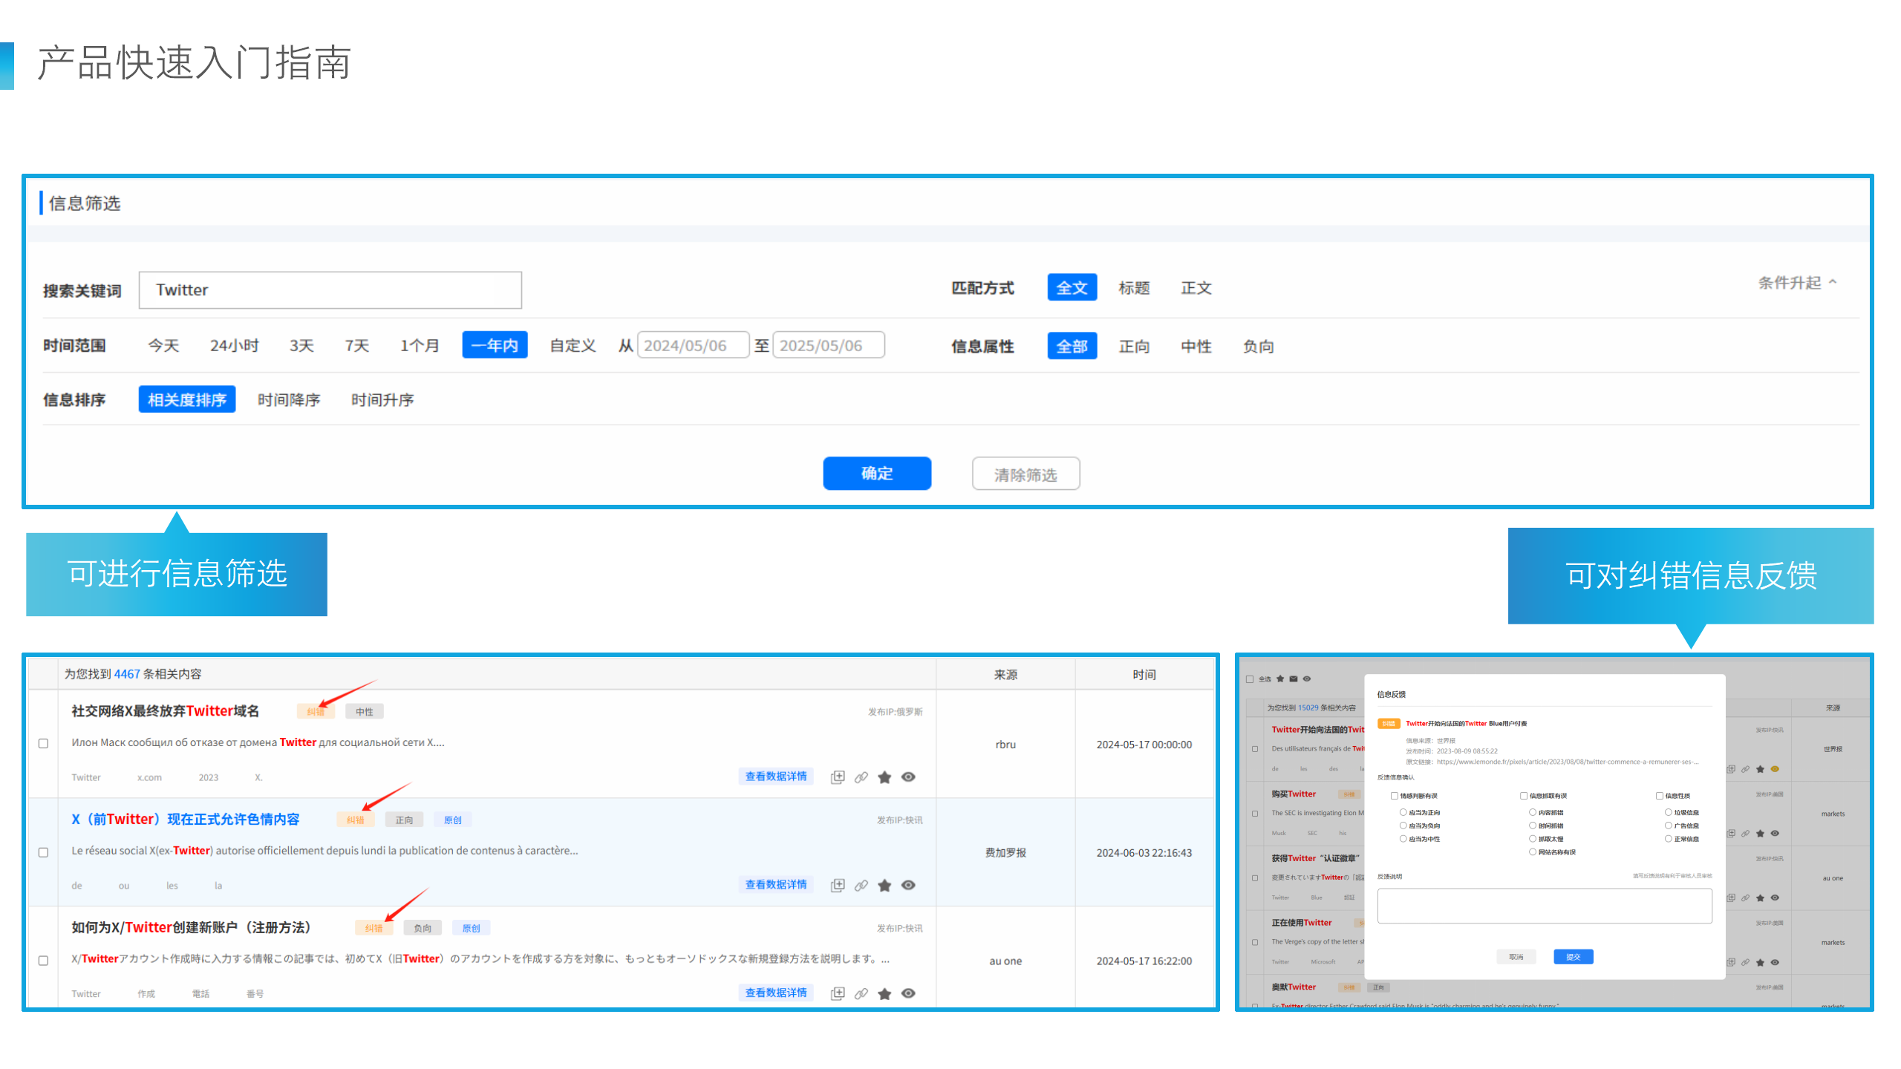Click the 清除筛选 button
Screen dimensions: 1901x1069
tap(1026, 474)
